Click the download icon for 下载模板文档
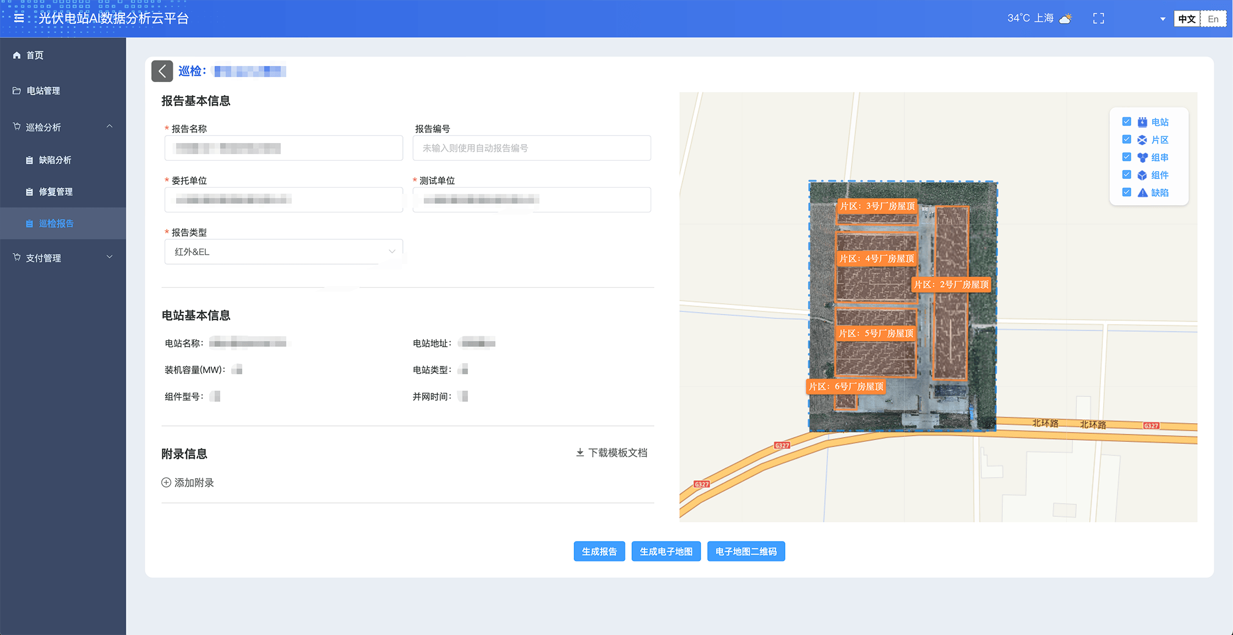This screenshot has width=1233, height=635. point(580,452)
